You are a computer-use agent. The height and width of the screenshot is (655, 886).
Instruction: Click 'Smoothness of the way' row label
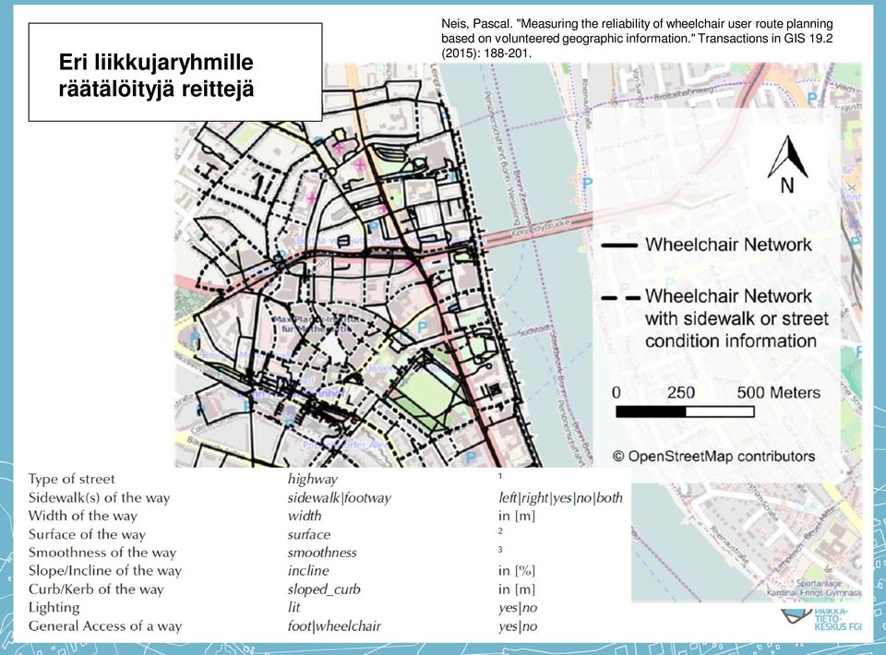pyautogui.click(x=102, y=553)
